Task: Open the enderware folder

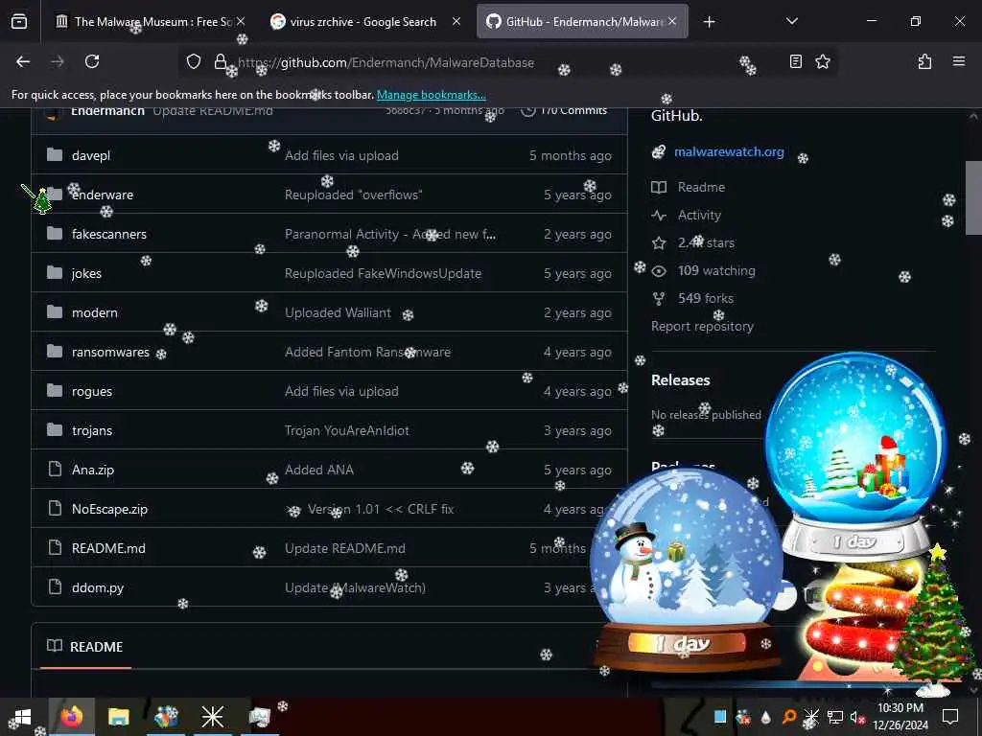Action: 102,195
